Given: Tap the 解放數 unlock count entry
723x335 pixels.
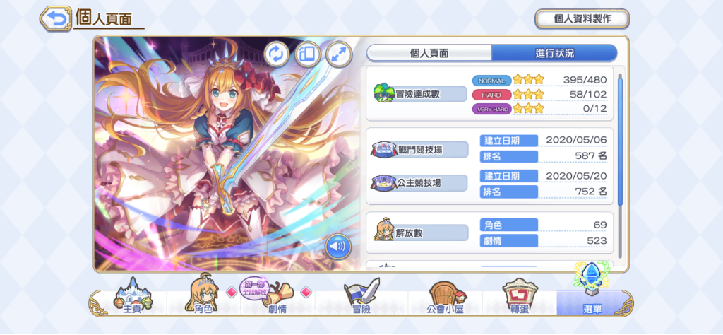Looking at the screenshot, I should click(x=421, y=233).
